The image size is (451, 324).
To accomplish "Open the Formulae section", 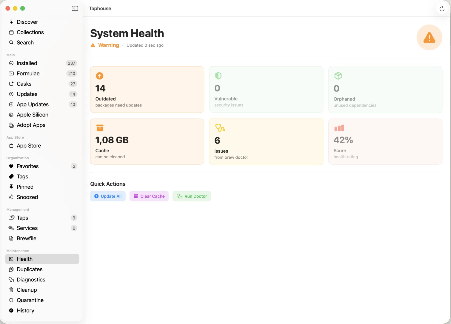I will tap(42, 73).
